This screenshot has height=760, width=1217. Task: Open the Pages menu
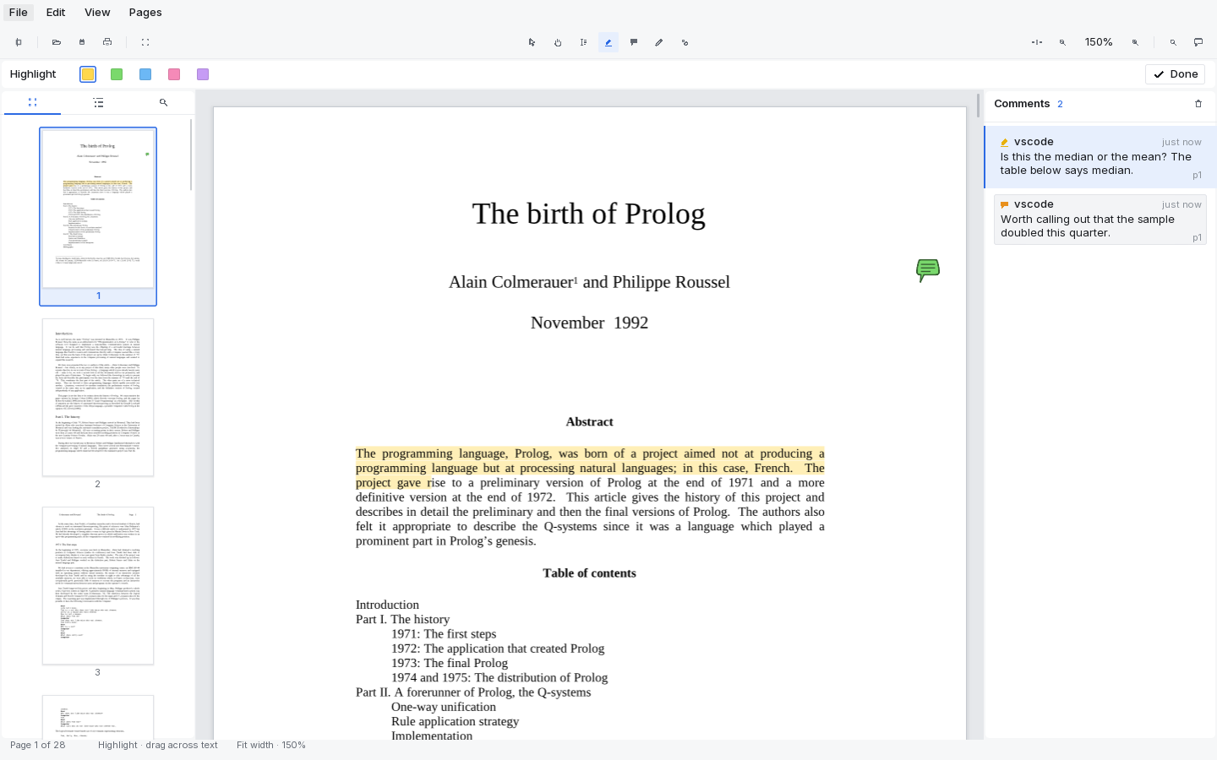(145, 13)
